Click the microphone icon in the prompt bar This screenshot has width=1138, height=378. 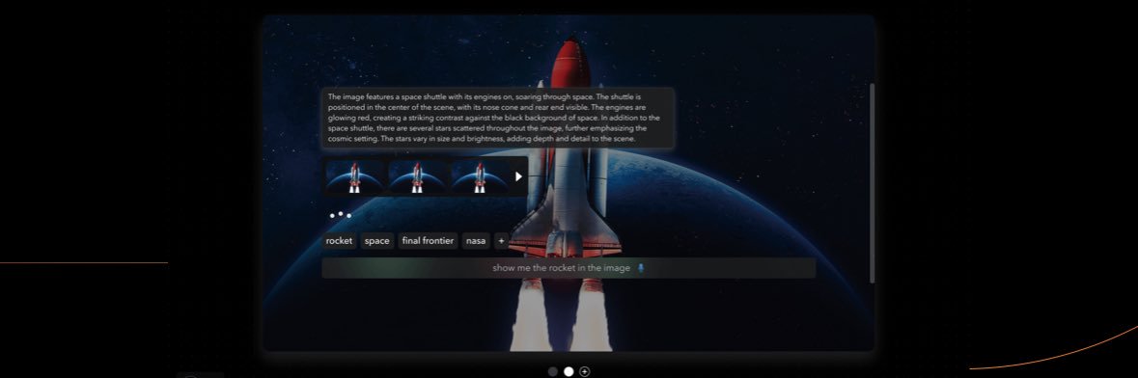640,268
